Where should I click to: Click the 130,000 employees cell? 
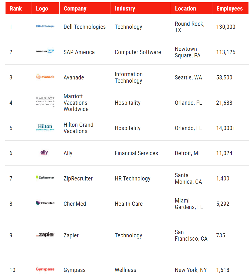pyautogui.click(x=226, y=27)
